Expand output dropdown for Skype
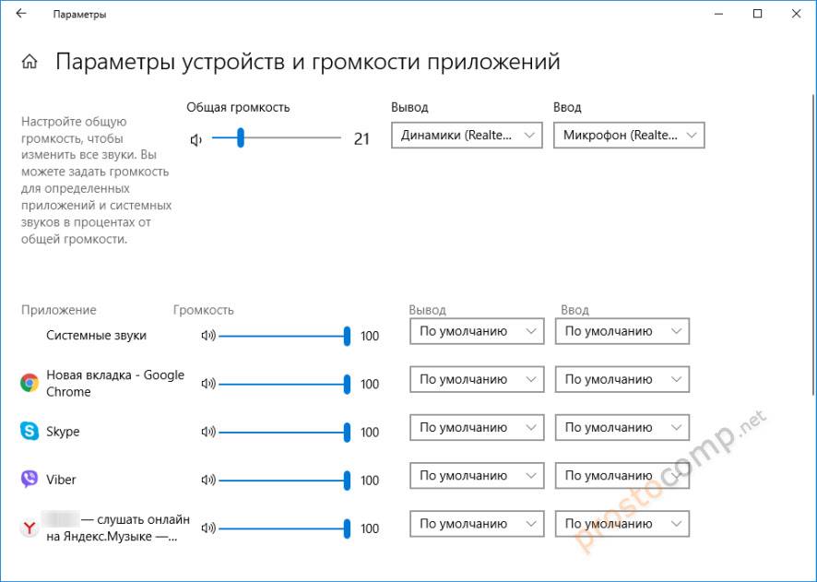 (x=476, y=427)
